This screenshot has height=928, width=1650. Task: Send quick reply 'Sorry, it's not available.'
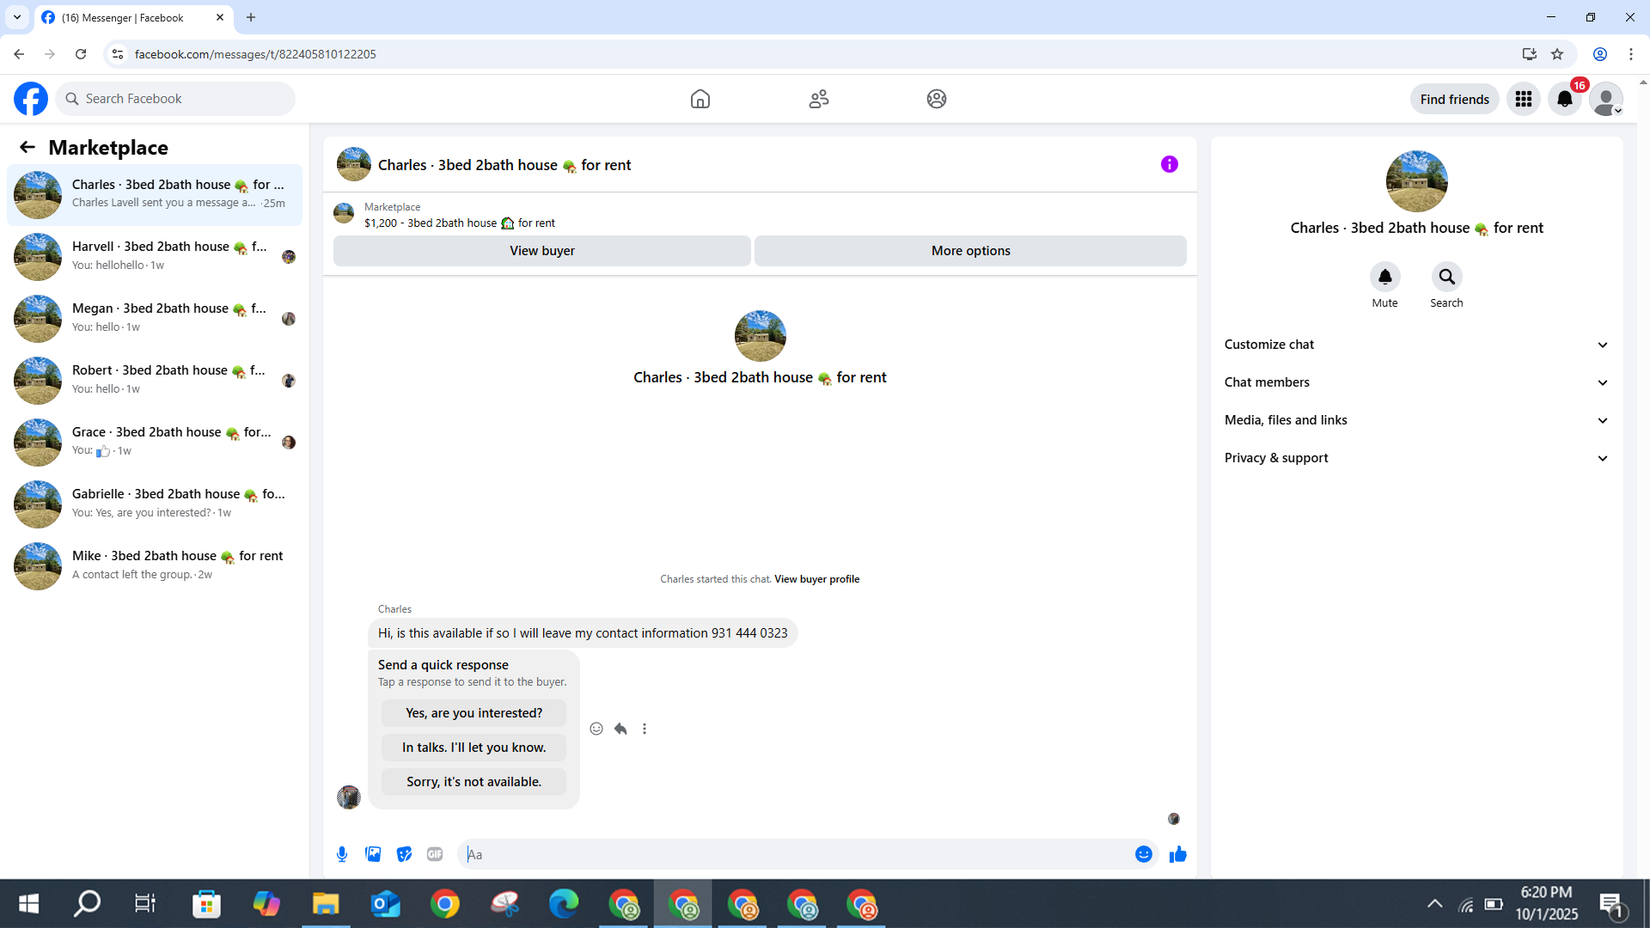point(474,782)
